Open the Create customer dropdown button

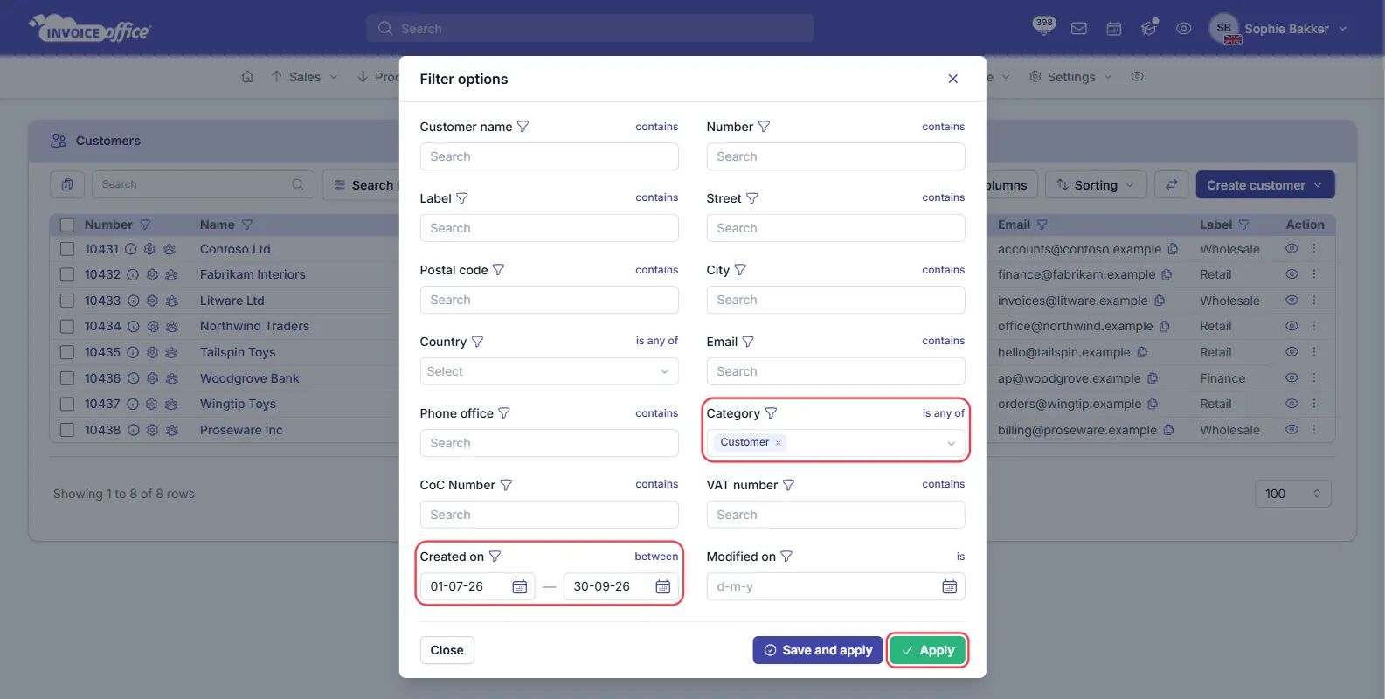point(1265,185)
